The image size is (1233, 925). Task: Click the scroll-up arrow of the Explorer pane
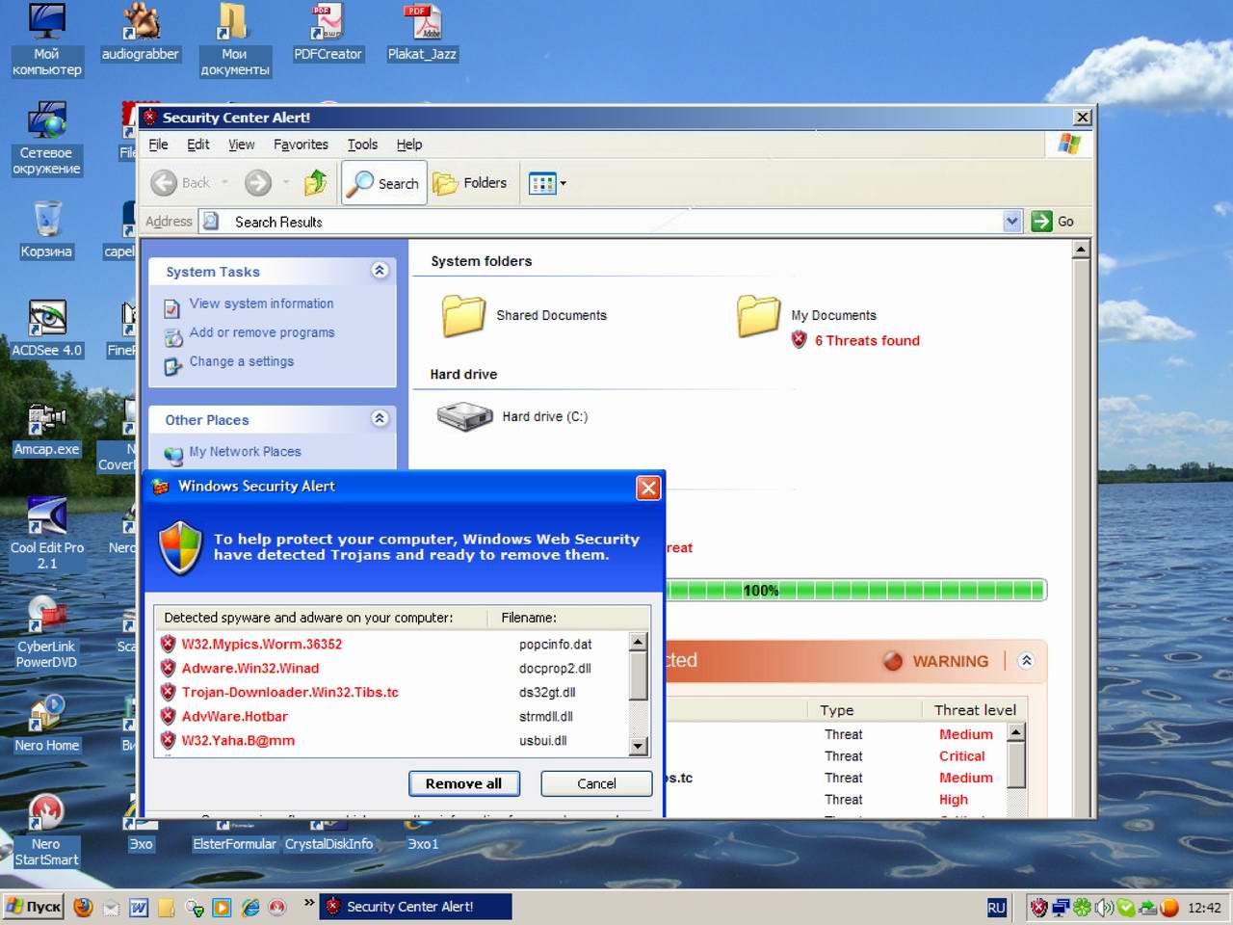pyautogui.click(x=1081, y=250)
